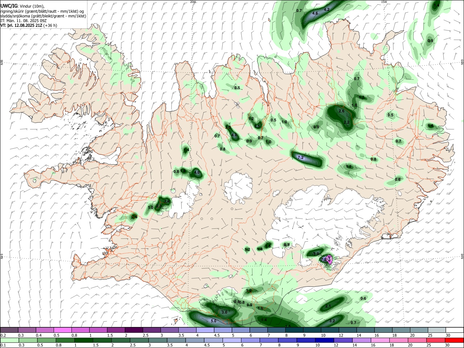This screenshot has width=464, height=348.
Task: Click the red 30 mm swatch on rain scale
Action: click(x=454, y=340)
